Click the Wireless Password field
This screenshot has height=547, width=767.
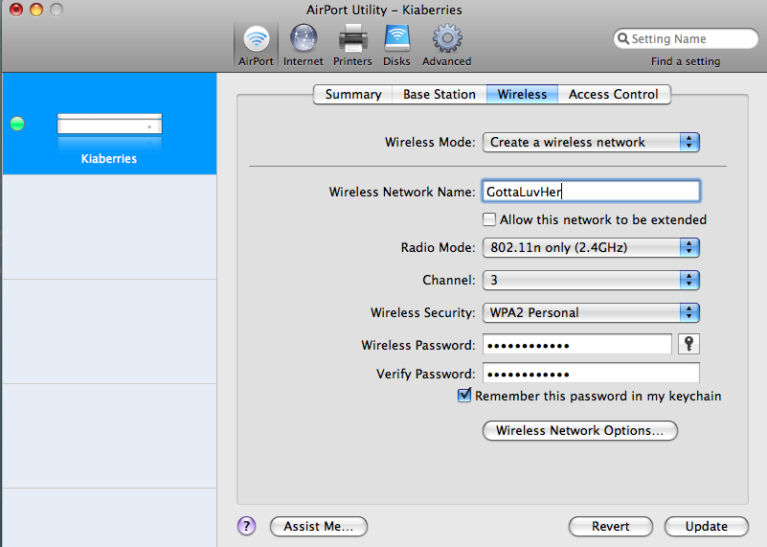(x=577, y=345)
